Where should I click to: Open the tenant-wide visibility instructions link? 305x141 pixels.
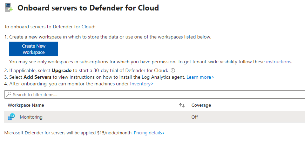coord(279,62)
